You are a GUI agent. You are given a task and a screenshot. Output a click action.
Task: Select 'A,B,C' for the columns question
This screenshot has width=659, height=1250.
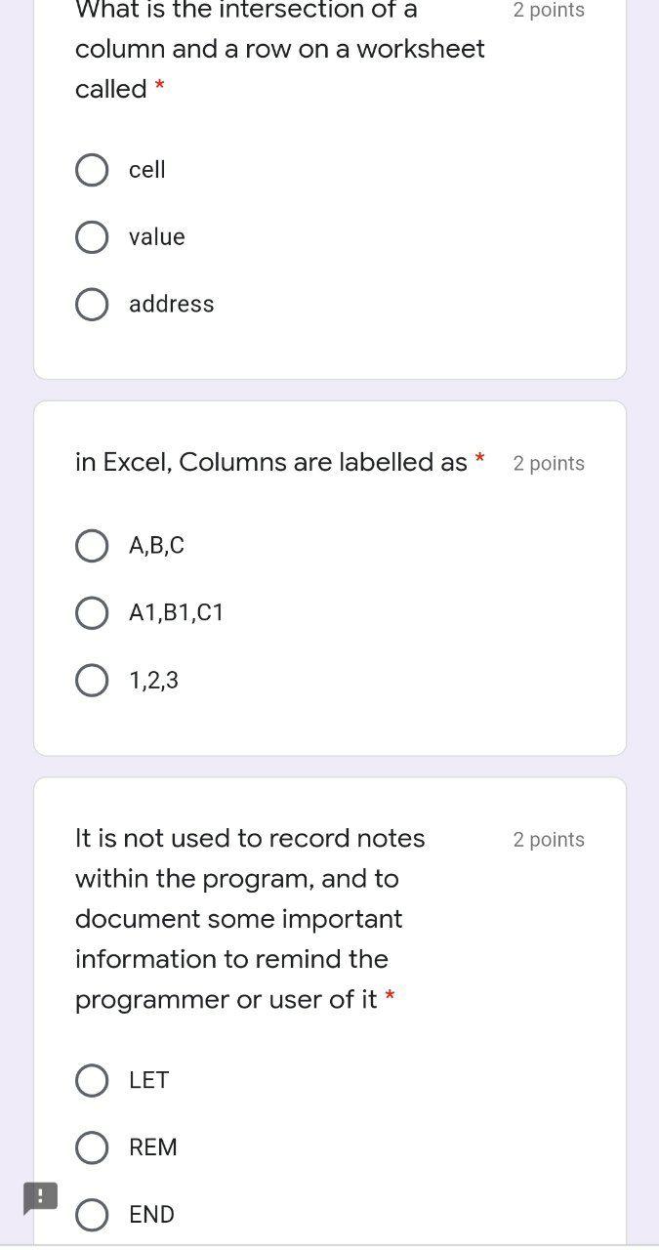[92, 546]
